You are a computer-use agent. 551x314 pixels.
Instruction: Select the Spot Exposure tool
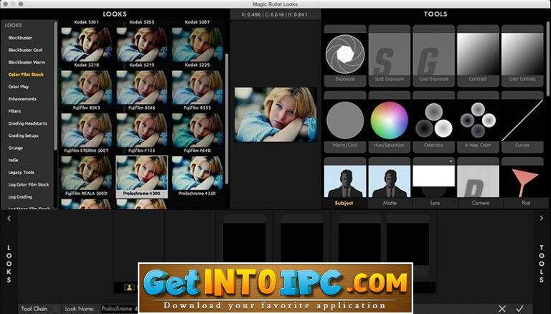pyautogui.click(x=389, y=55)
